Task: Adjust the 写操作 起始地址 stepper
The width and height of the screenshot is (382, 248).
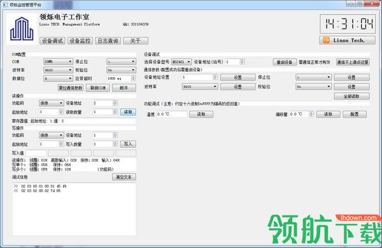Action: pos(61,144)
